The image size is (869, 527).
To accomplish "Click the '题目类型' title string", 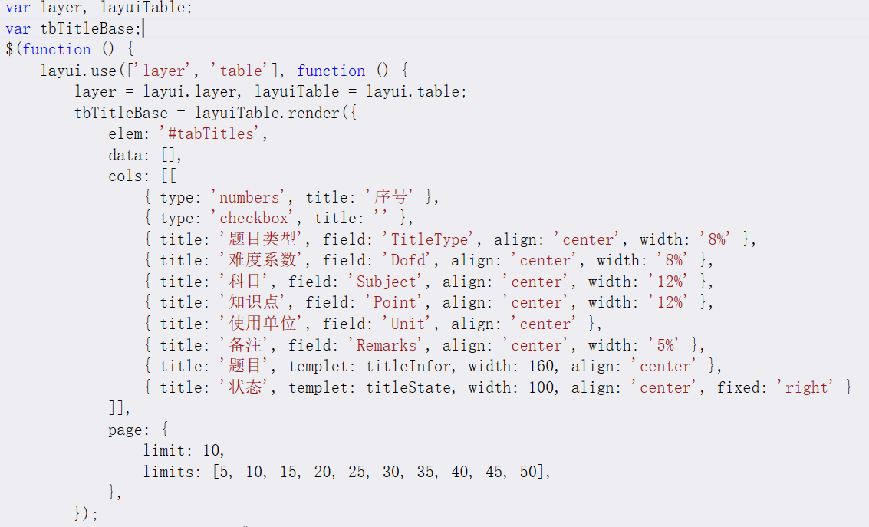I will [262, 239].
